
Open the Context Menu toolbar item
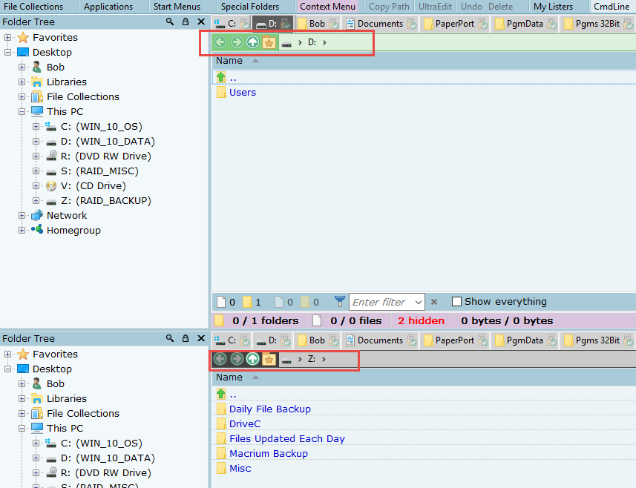(327, 7)
